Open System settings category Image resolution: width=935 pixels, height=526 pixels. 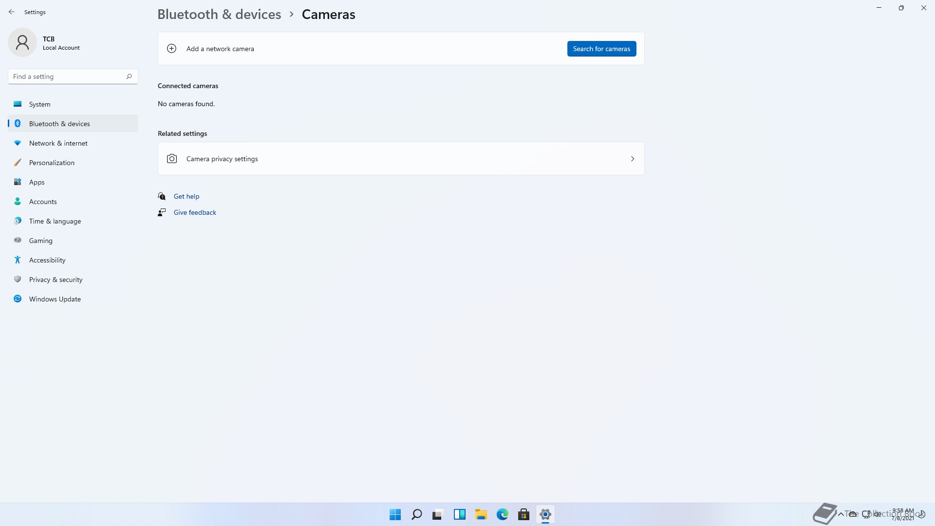point(73,104)
